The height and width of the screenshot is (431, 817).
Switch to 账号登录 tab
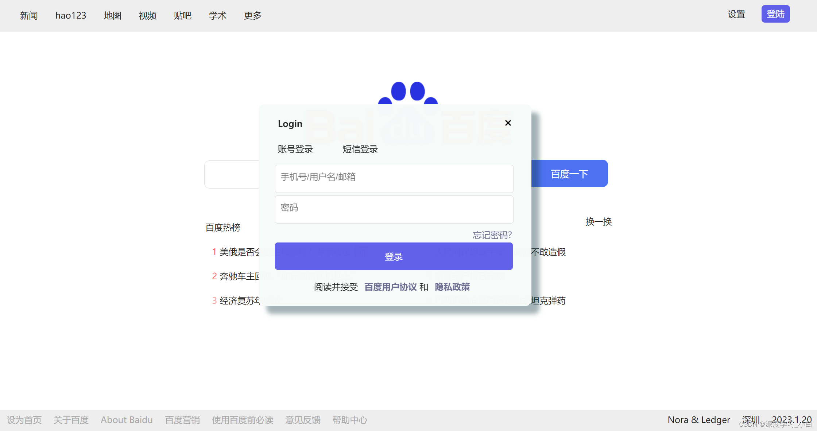295,149
